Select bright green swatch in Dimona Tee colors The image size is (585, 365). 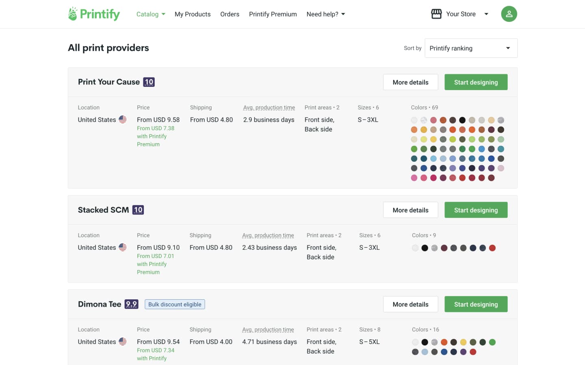[x=492, y=342]
